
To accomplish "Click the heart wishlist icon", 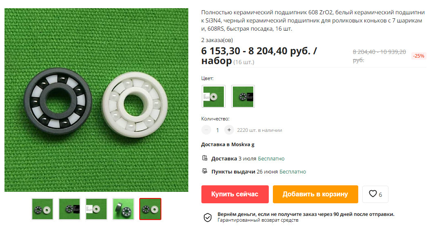I will (373, 194).
